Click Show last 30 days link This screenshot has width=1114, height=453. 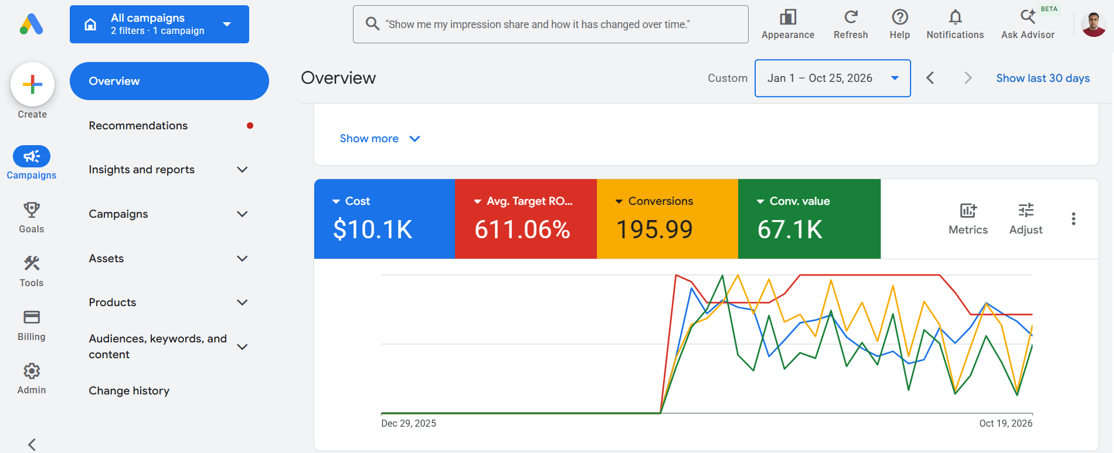pyautogui.click(x=1042, y=78)
